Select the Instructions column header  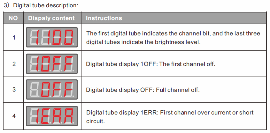(x=174, y=18)
